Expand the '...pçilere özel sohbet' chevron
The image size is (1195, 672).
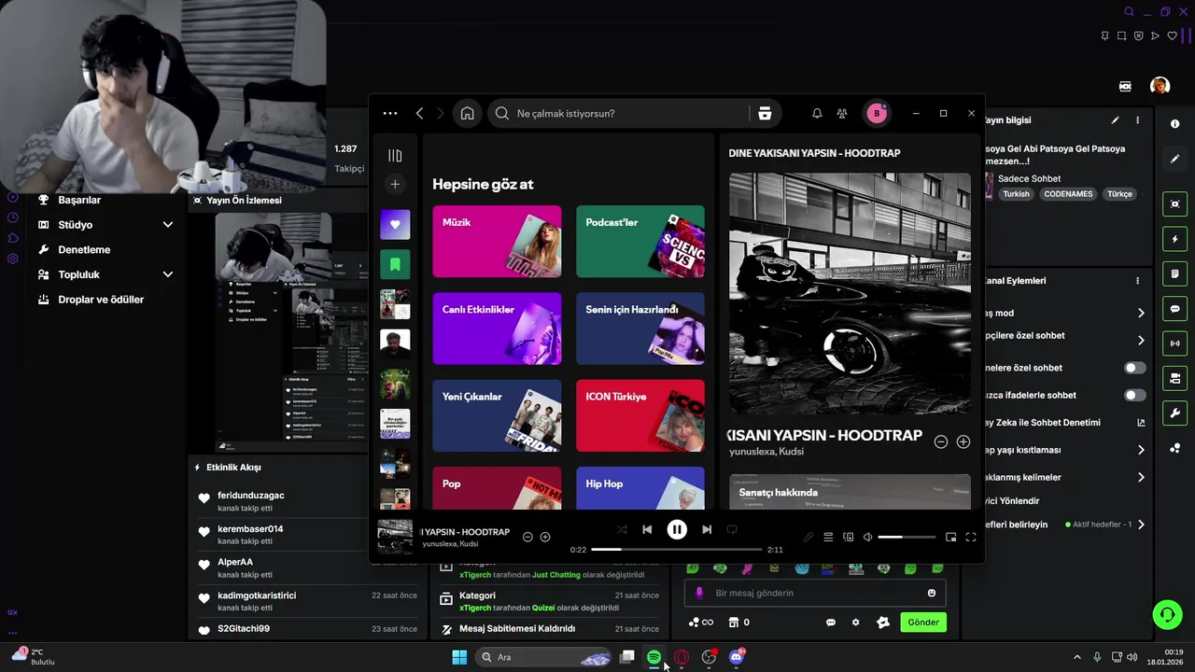click(x=1141, y=340)
